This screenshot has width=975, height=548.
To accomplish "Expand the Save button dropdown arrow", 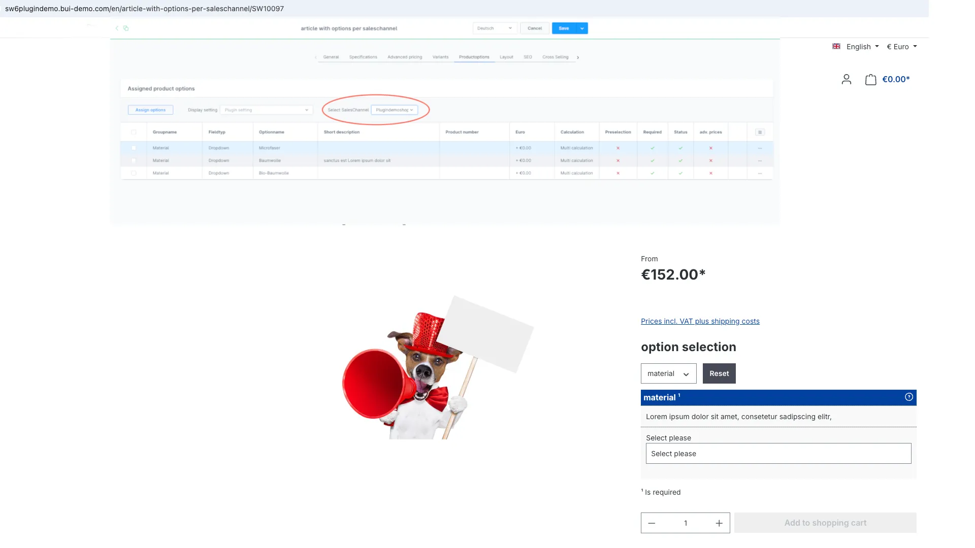I will tap(582, 28).
